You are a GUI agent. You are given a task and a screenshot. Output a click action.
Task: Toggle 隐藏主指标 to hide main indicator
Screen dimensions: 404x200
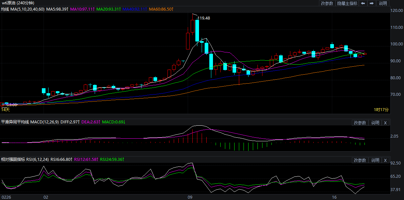[347, 3]
